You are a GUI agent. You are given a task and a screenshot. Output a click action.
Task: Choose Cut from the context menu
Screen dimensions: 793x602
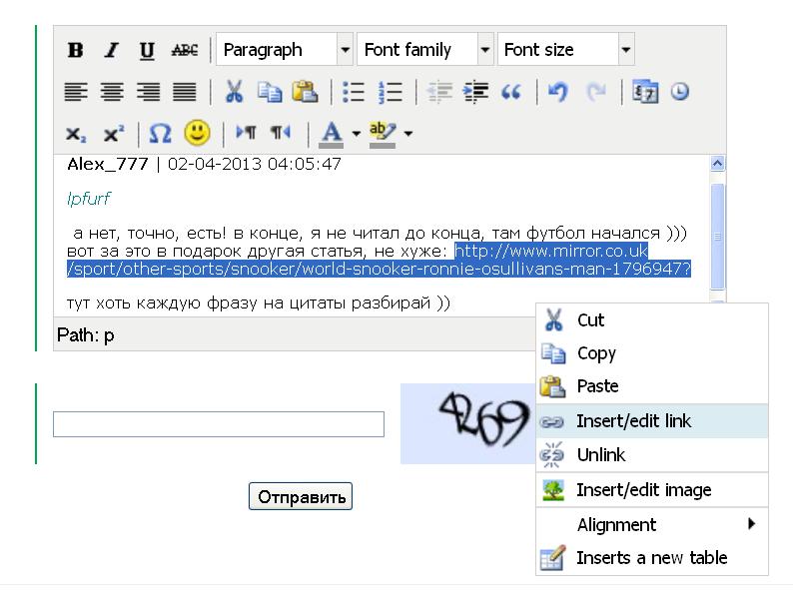652,320
